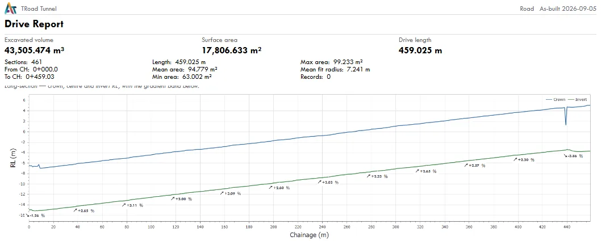Image resolution: width=601 pixels, height=241 pixels.
Task: Click the TRoad Tunnel app logo
Action: [x=11, y=8]
